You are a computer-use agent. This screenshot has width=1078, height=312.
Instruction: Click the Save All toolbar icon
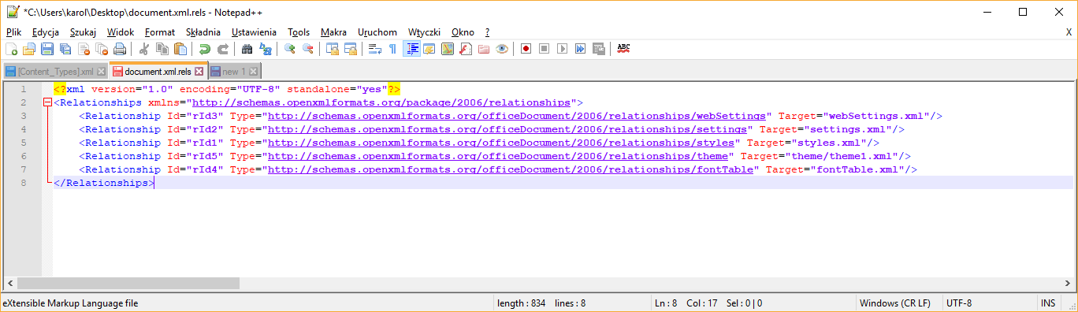pyautogui.click(x=65, y=49)
